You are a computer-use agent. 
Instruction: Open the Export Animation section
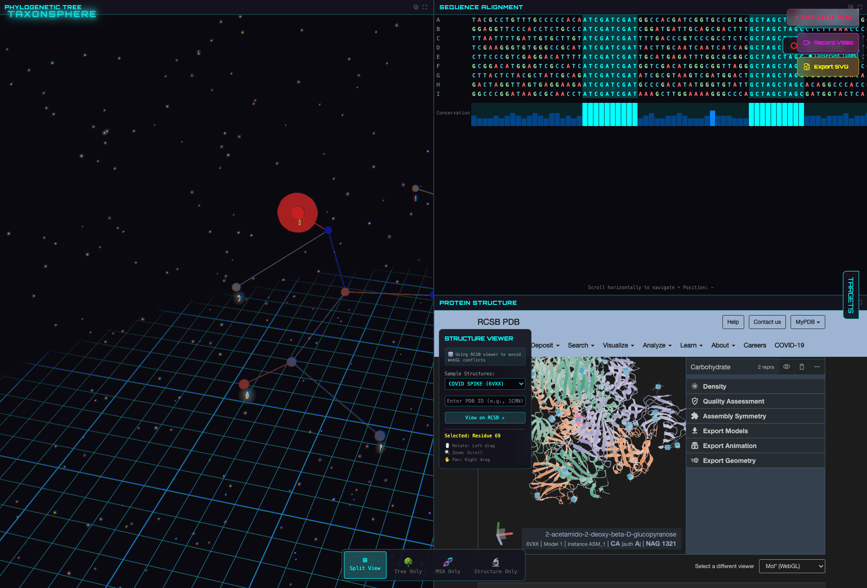[x=755, y=446]
